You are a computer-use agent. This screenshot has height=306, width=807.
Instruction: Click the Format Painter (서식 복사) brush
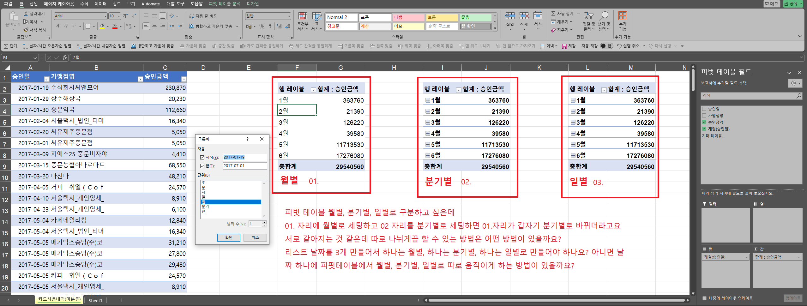pyautogui.click(x=26, y=30)
